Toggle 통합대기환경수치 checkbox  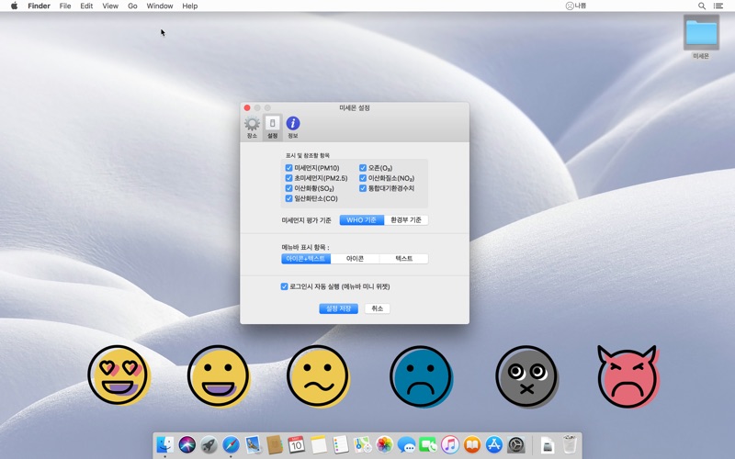[363, 188]
